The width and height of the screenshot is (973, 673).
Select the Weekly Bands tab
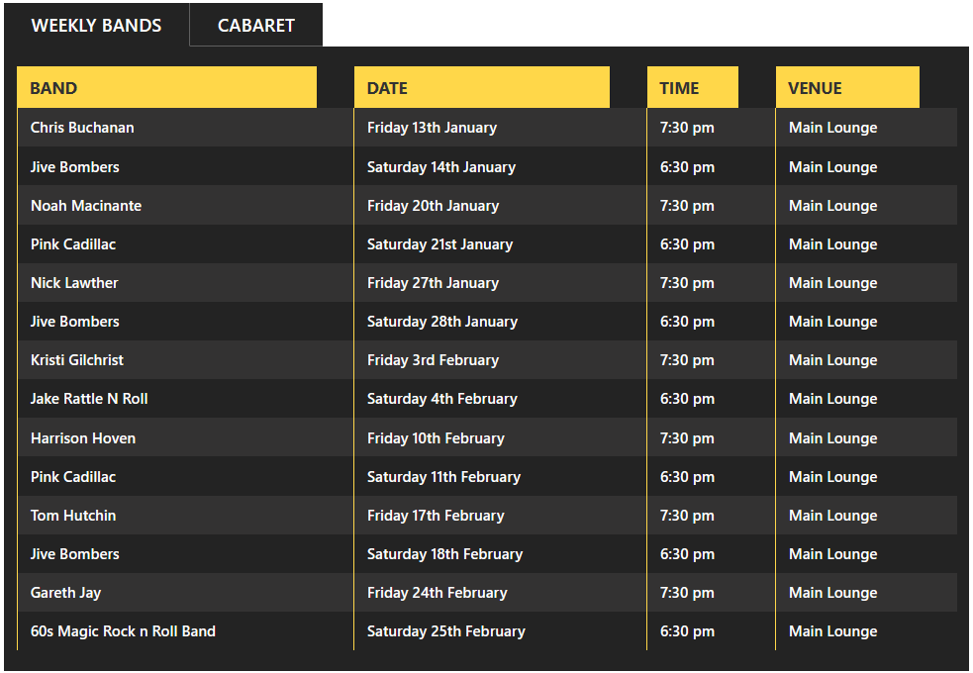point(96,26)
